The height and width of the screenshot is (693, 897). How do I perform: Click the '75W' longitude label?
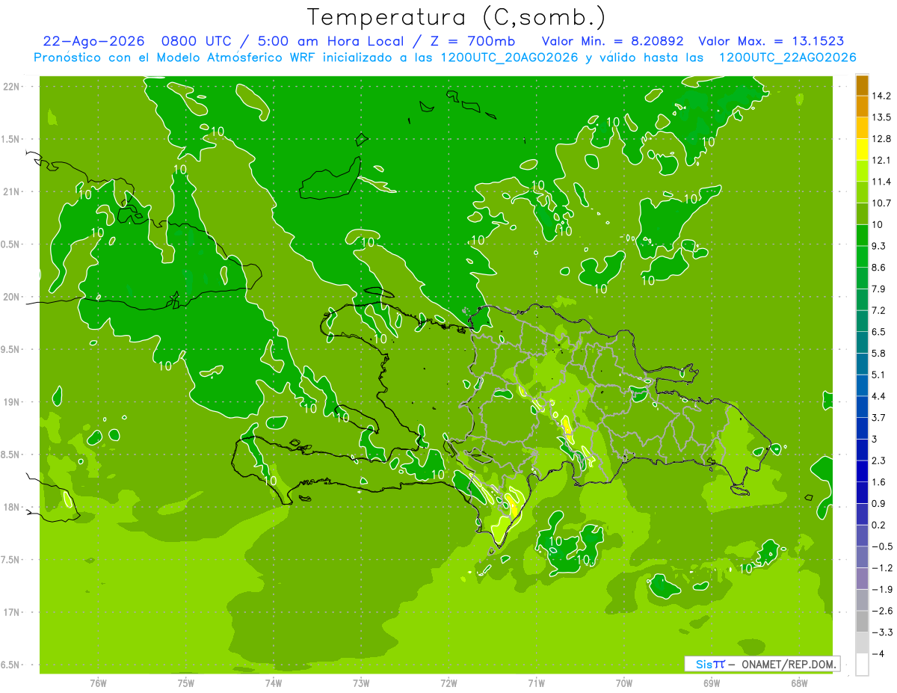pos(185,683)
